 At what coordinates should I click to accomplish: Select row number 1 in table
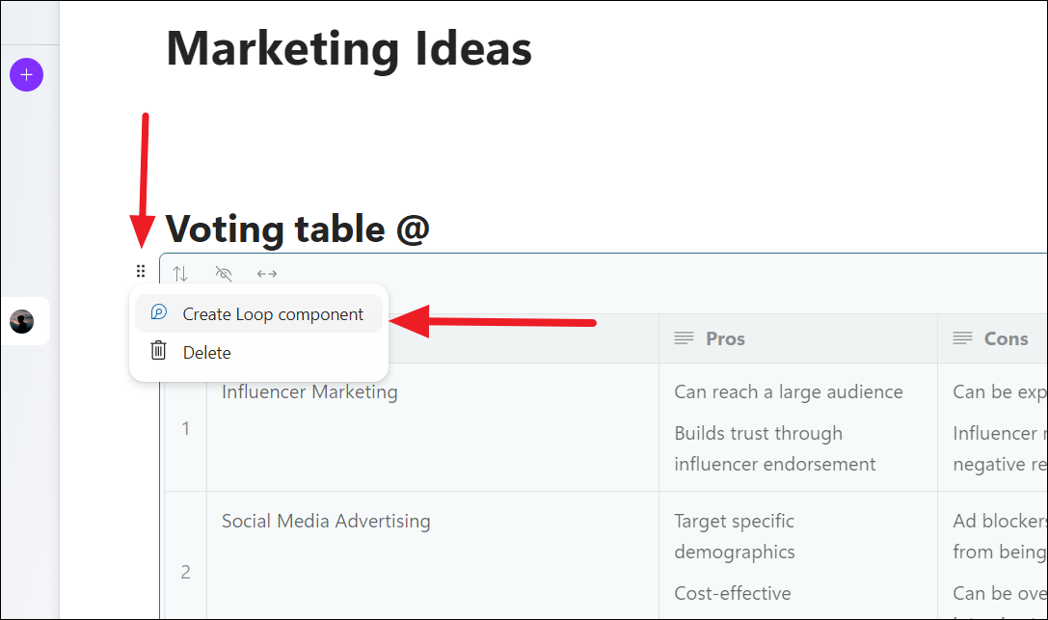pos(186,428)
